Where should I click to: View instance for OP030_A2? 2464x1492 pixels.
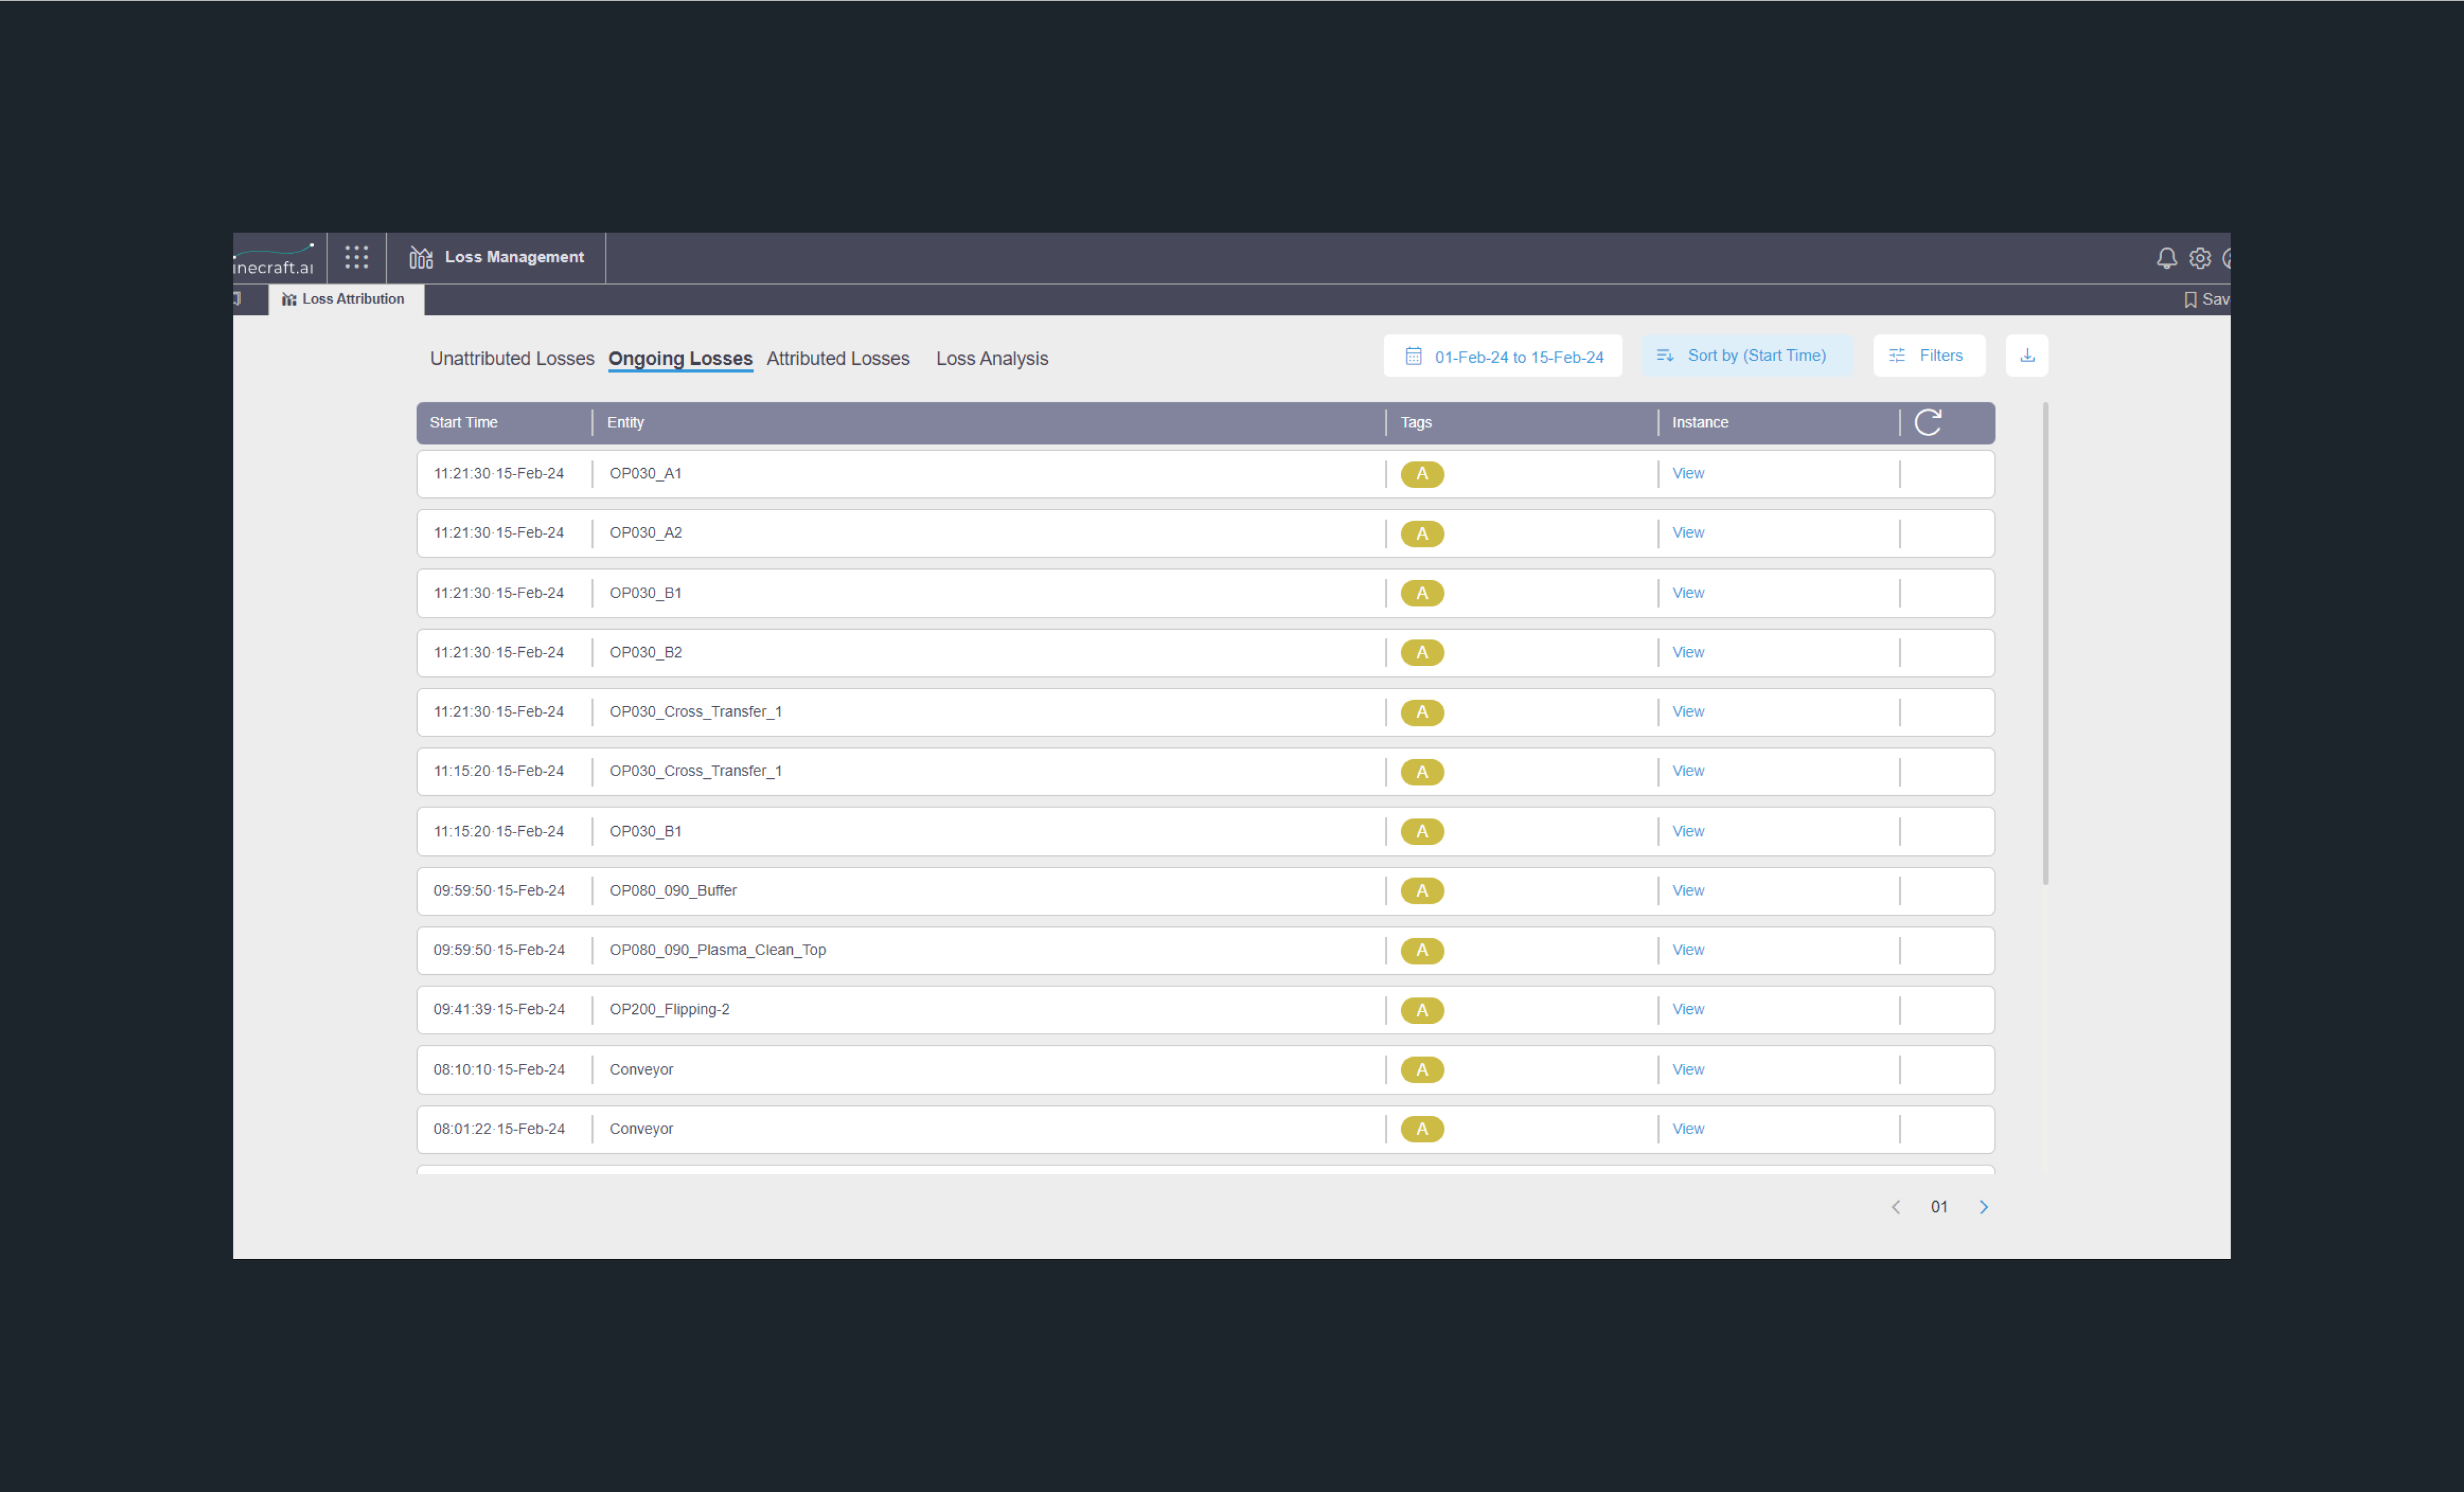1688,533
